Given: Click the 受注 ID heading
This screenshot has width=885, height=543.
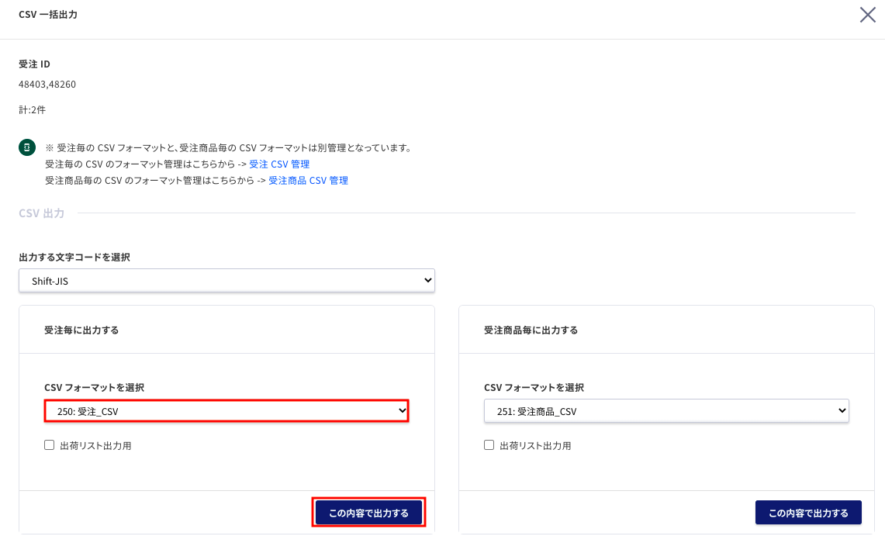Looking at the screenshot, I should tap(34, 64).
